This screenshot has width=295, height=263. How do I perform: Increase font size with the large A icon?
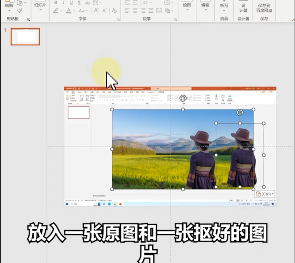tap(96, 11)
